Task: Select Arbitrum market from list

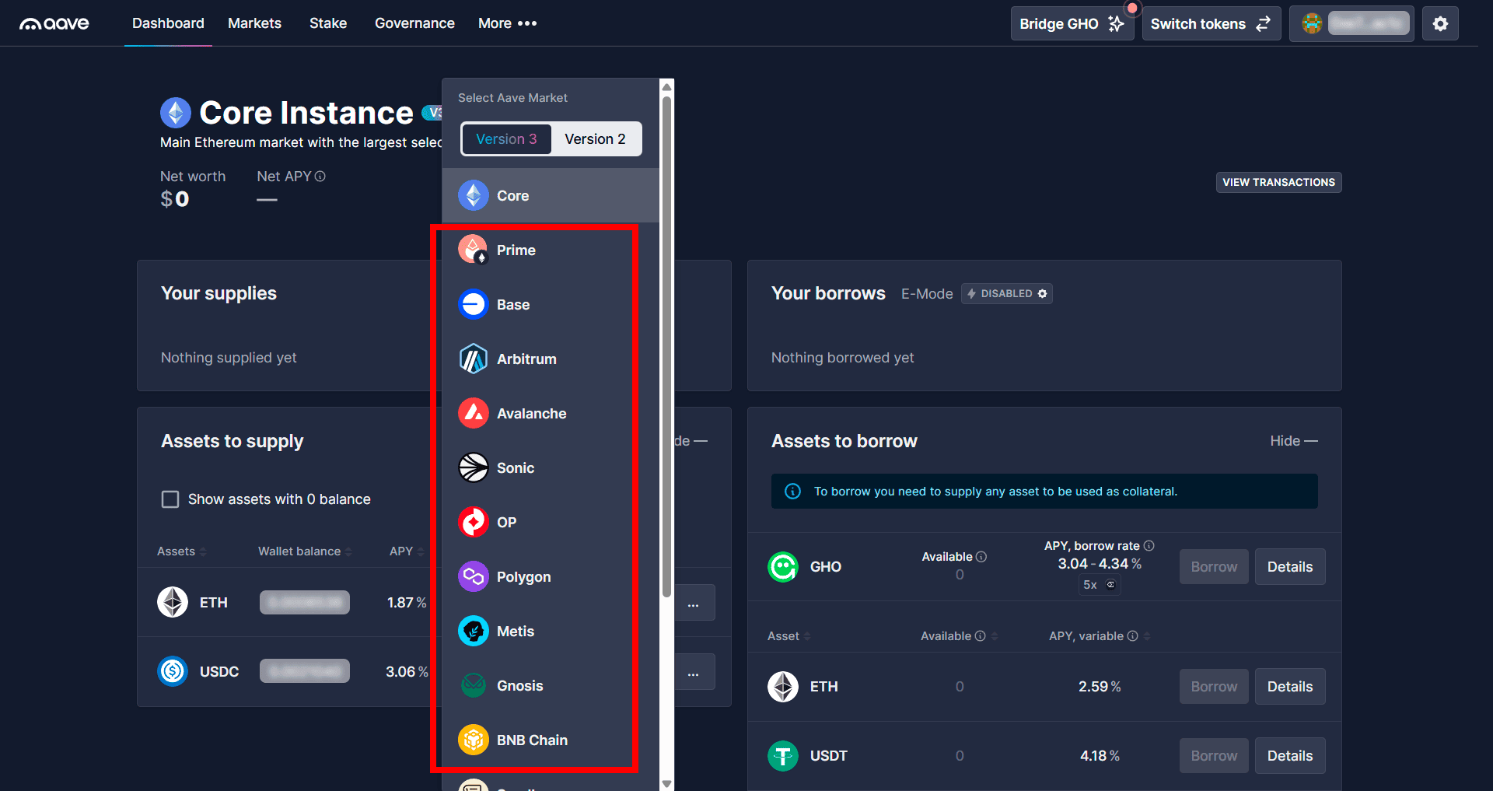Action: [x=551, y=359]
